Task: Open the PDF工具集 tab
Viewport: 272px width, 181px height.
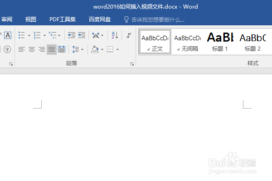Action: (x=63, y=19)
